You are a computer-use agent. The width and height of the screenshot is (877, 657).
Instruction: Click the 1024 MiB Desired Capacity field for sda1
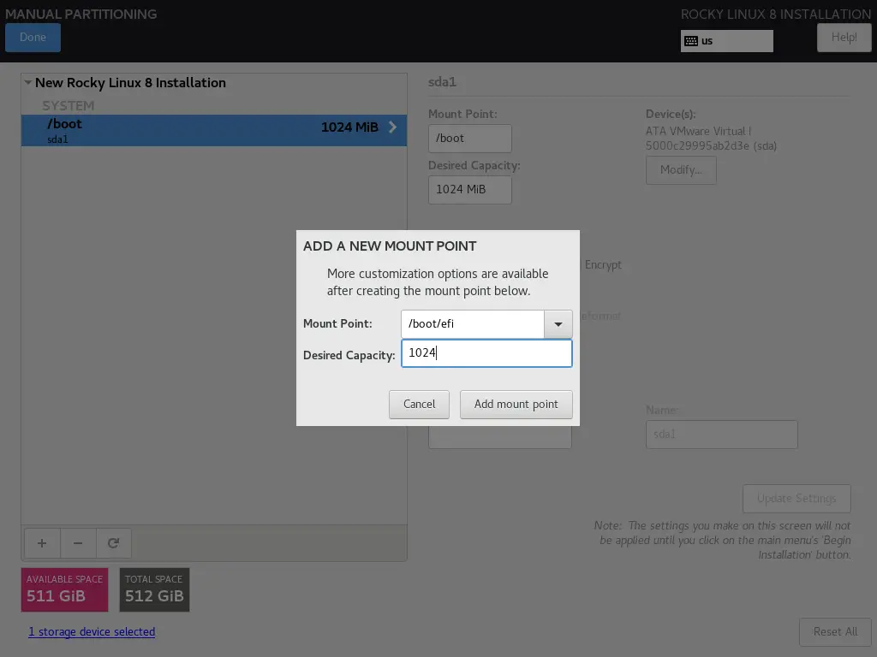[470, 190]
